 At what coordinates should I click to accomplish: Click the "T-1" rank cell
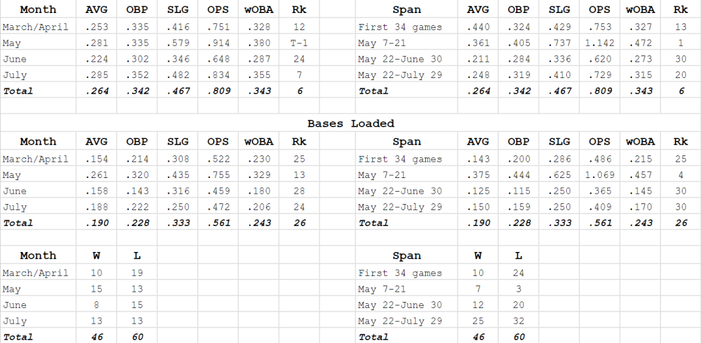[298, 43]
